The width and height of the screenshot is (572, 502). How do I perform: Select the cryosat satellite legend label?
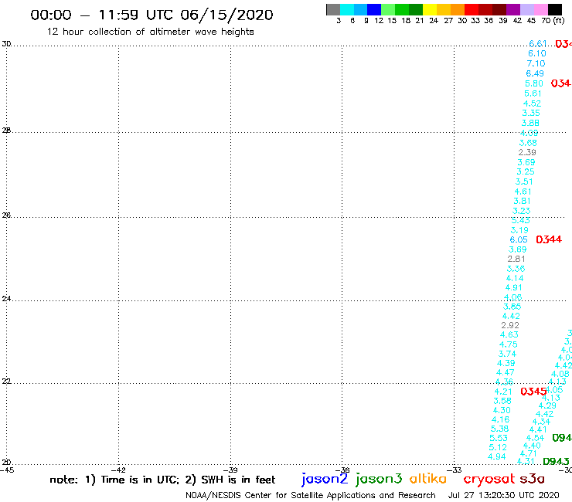pos(489,479)
